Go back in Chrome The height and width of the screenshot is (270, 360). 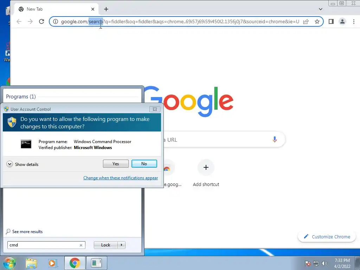click(x=19, y=21)
